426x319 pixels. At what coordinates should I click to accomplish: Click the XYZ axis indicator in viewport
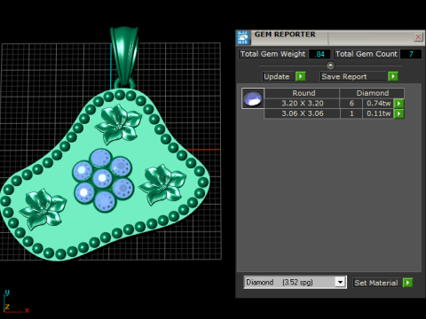click(x=15, y=302)
